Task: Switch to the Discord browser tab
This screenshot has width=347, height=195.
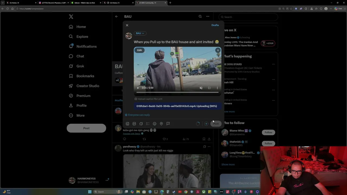Action: pyautogui.click(x=54, y=3)
